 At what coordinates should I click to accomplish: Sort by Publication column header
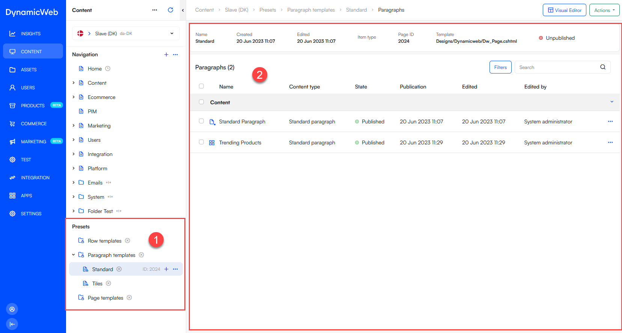pyautogui.click(x=413, y=87)
